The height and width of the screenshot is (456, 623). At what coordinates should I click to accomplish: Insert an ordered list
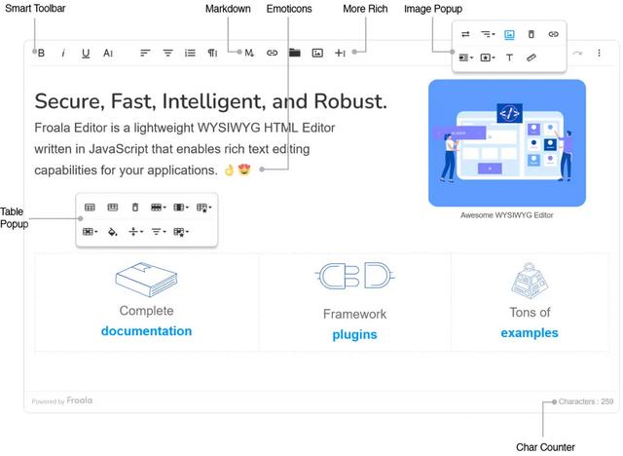(190, 53)
